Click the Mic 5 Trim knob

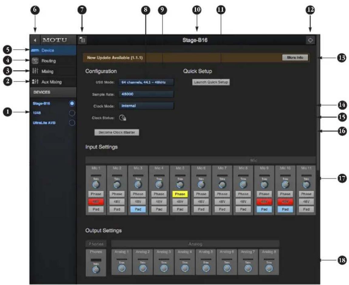click(180, 184)
